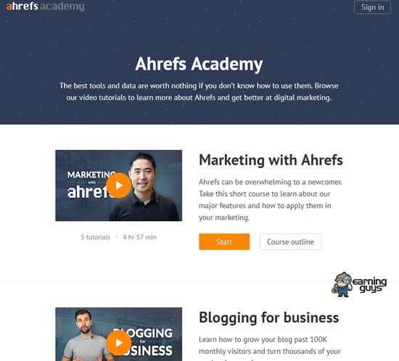Play the Blogging for business video

click(118, 343)
